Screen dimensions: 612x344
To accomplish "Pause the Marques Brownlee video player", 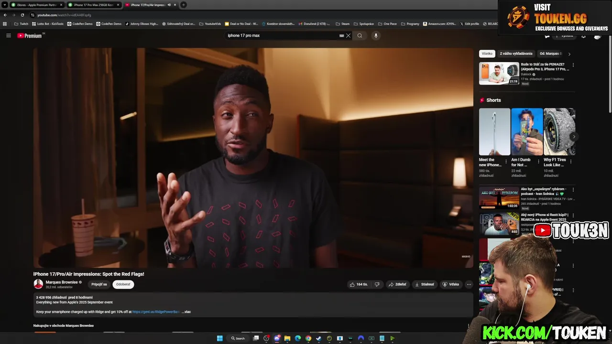I will [x=253, y=158].
